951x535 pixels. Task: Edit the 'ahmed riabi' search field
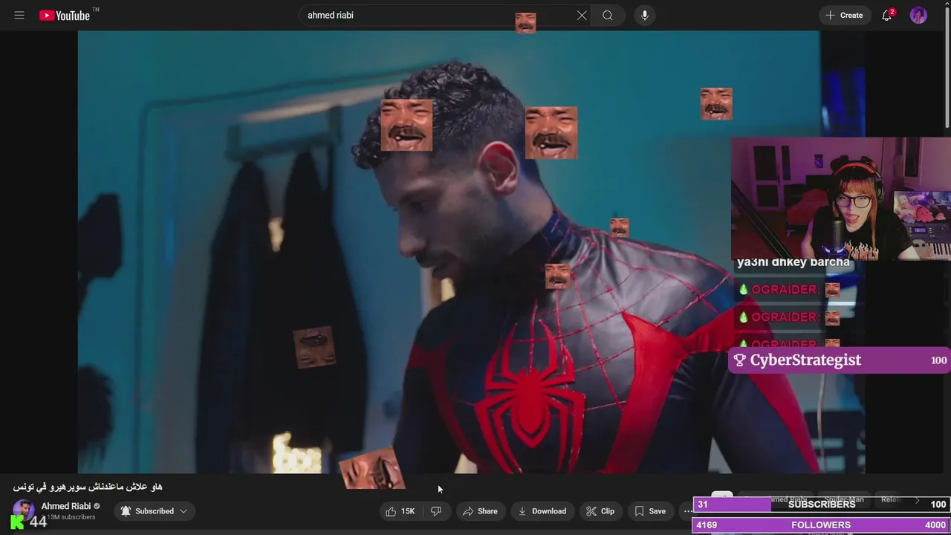[x=438, y=15]
